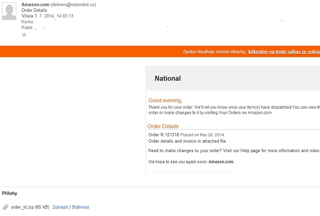The height and width of the screenshot is (216, 320).
Task: Click Zobrazit to view the attachment
Action: coord(60,207)
